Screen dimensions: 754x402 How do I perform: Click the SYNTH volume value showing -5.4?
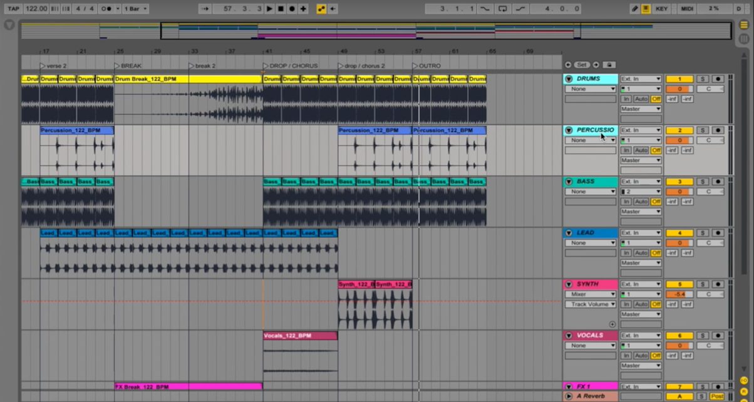pyautogui.click(x=681, y=294)
